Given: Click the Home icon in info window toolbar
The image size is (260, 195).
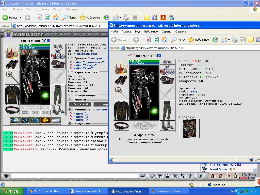Looking at the screenshot, I should 164,39.
